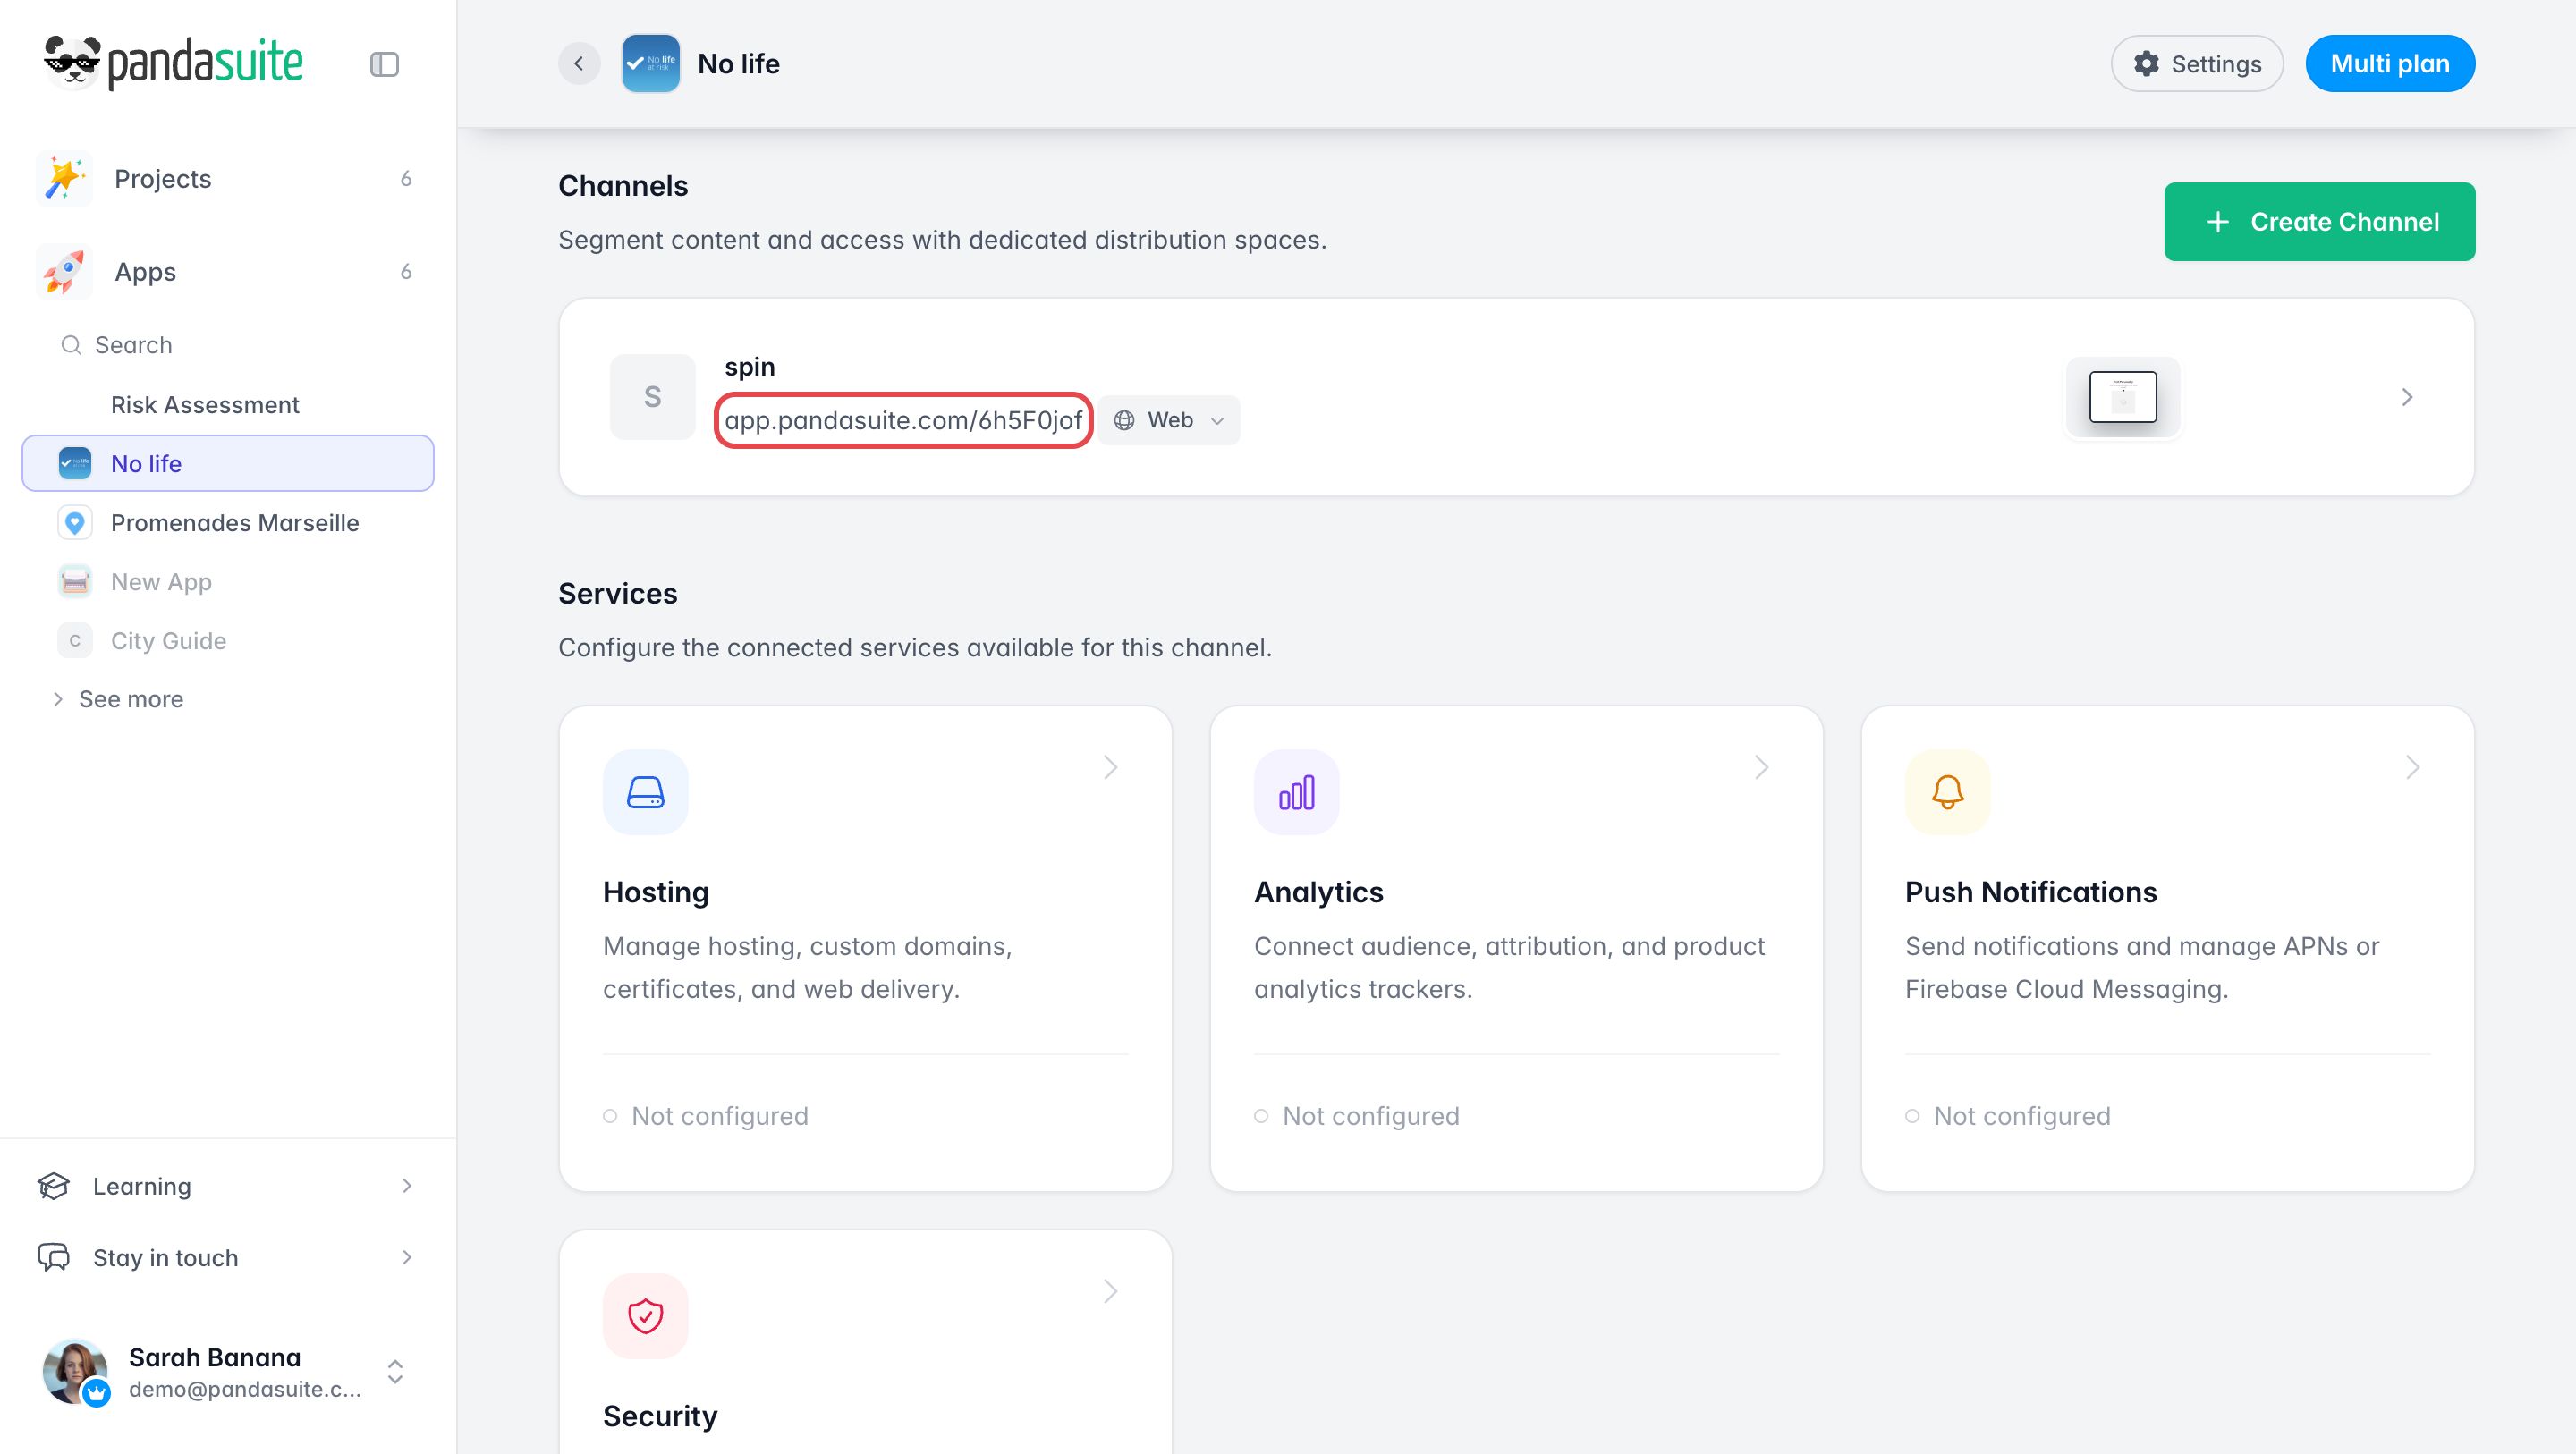Viewport: 2576px width, 1454px height.
Task: Go back using the left chevron button
Action: (x=579, y=64)
